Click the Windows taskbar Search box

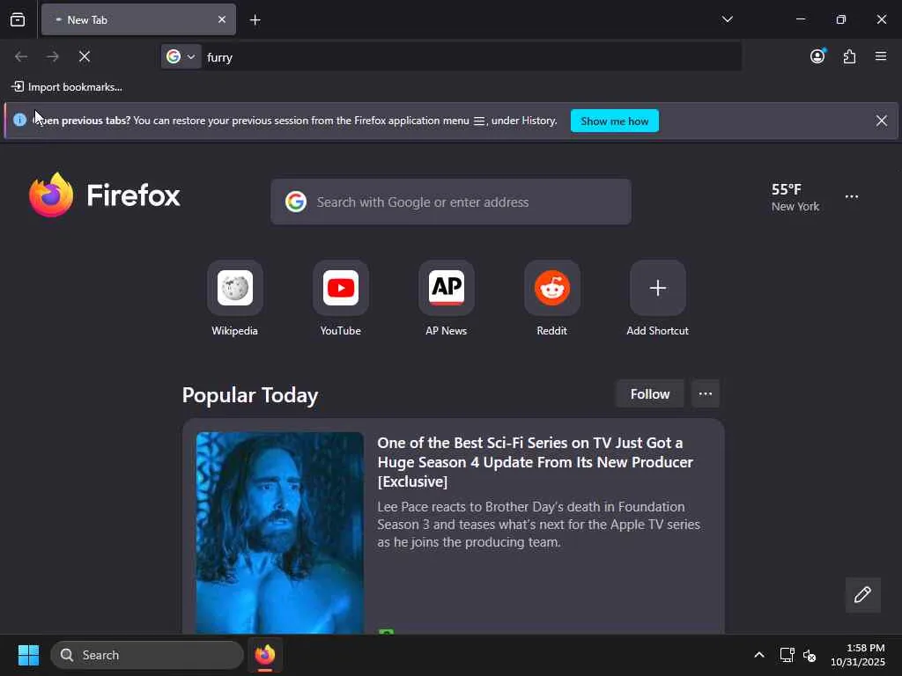[x=147, y=655]
